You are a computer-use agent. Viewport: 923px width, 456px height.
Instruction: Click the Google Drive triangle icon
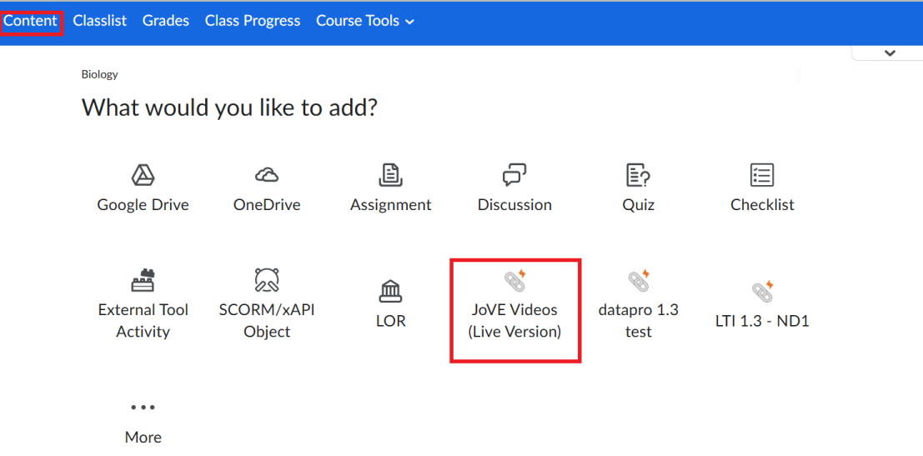tap(143, 175)
